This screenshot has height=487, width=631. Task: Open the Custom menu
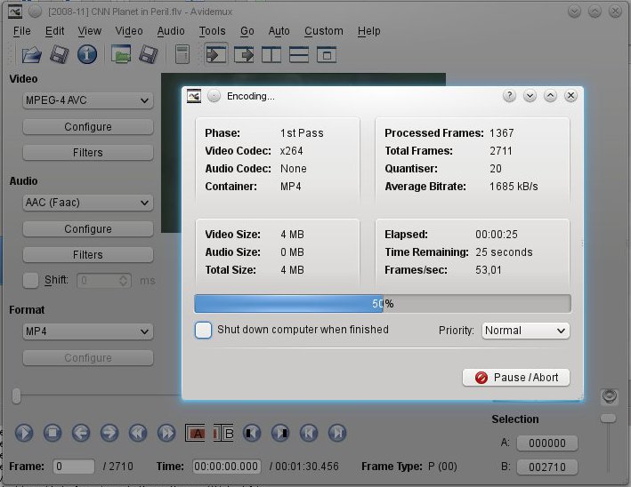324,31
